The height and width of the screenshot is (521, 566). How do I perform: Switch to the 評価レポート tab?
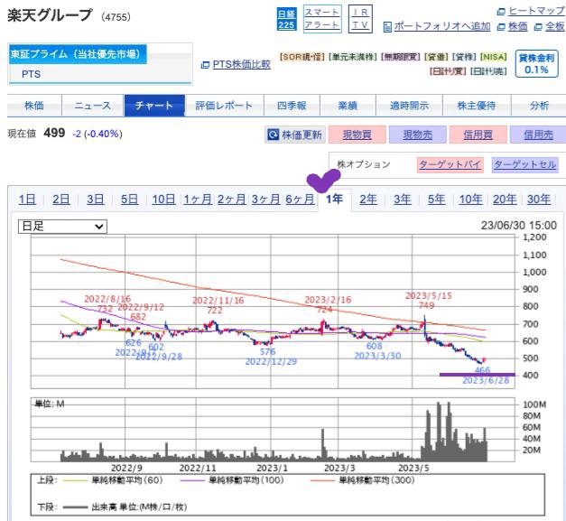(224, 106)
